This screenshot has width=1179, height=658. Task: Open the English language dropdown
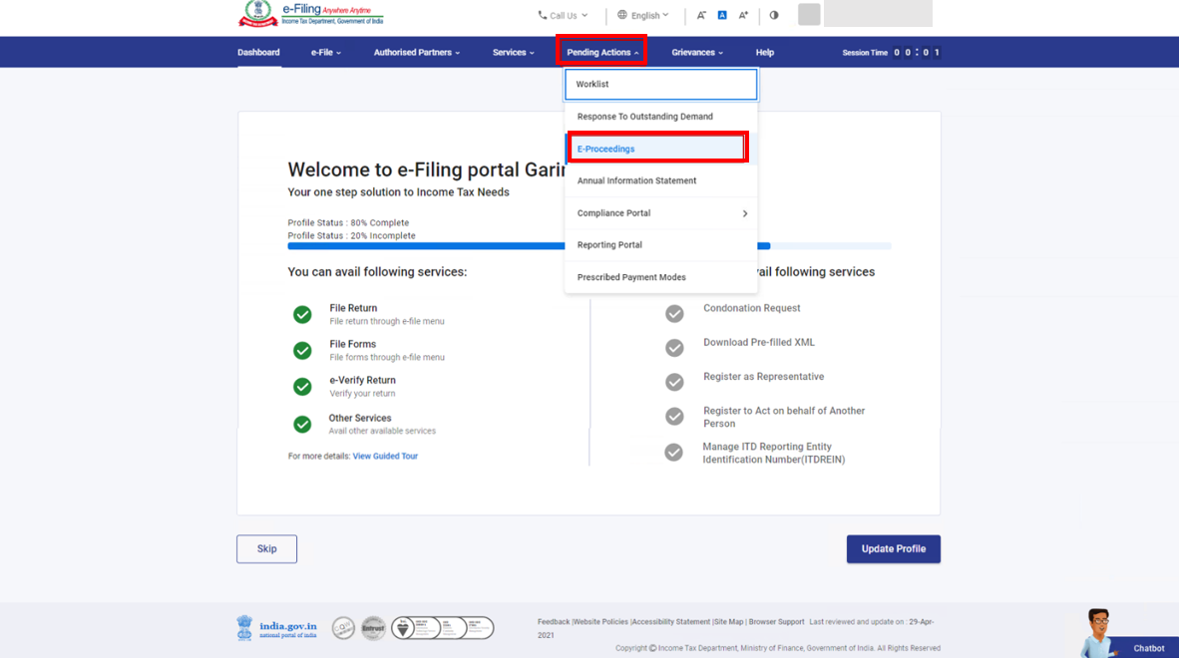click(x=643, y=16)
